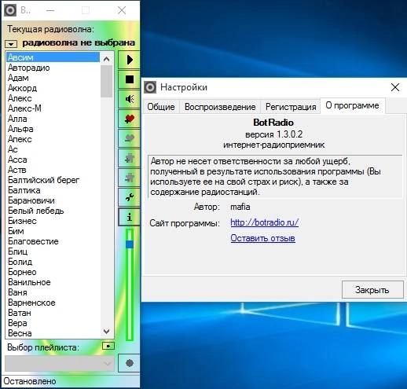Select the Балтийский берег station
Image resolution: width=407 pixels, height=389 pixels.
click(53, 180)
